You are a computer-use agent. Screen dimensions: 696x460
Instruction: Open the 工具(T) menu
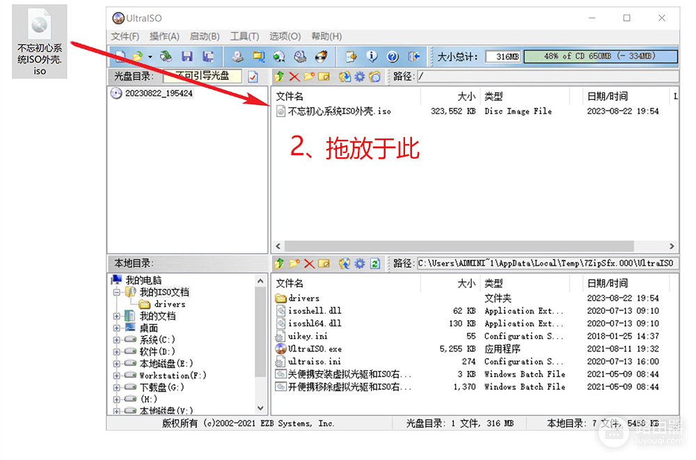point(244,36)
